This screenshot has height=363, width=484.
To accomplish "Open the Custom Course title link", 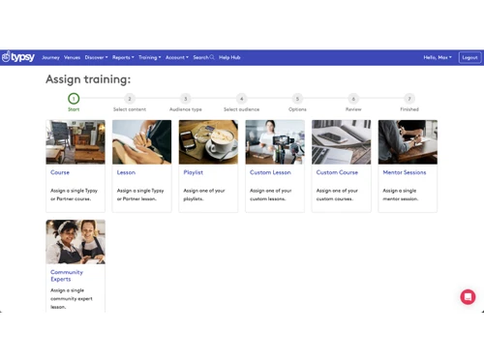I will 337,172.
